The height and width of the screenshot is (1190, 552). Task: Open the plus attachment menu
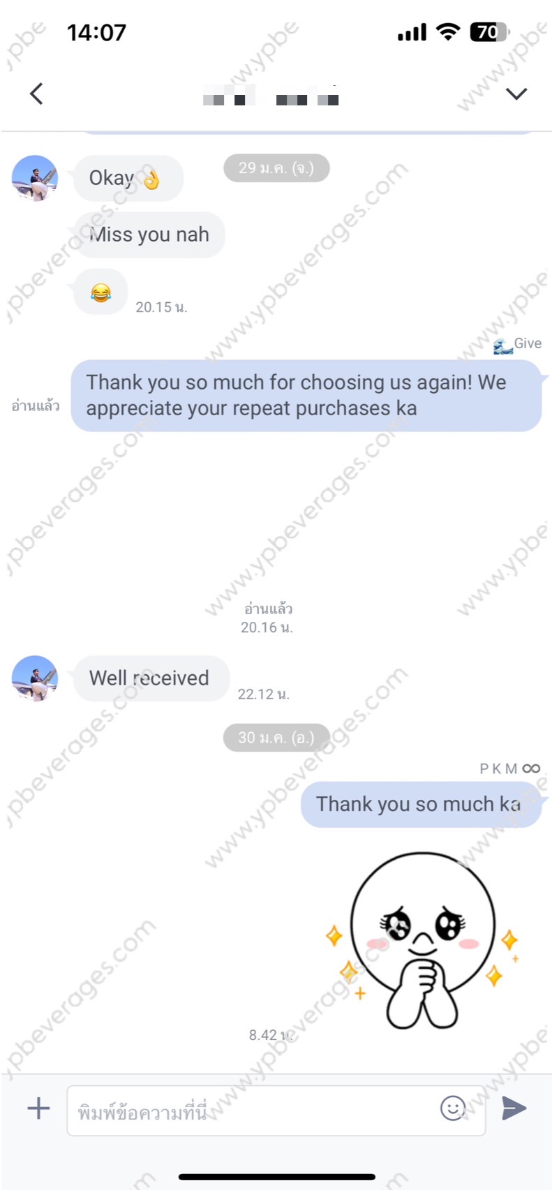[x=38, y=1108]
